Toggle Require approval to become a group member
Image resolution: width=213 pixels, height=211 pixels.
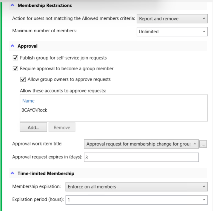tap(15, 69)
